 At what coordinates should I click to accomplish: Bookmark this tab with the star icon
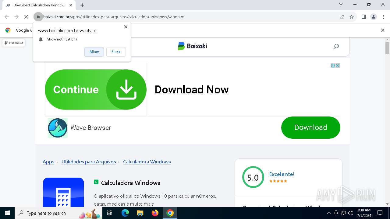point(352,17)
